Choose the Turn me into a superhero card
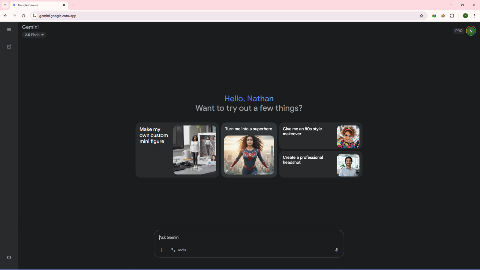480x270 pixels. (249, 150)
